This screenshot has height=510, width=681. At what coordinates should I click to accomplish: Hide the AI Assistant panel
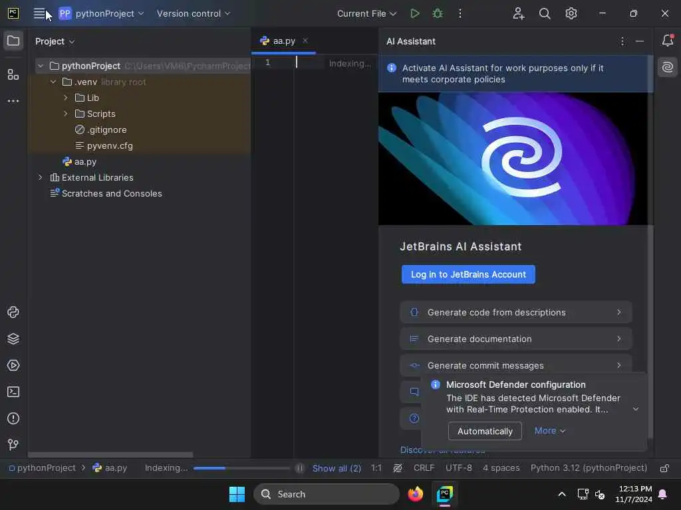click(639, 41)
